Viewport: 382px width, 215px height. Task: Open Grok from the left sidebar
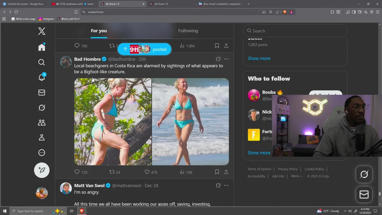[42, 107]
